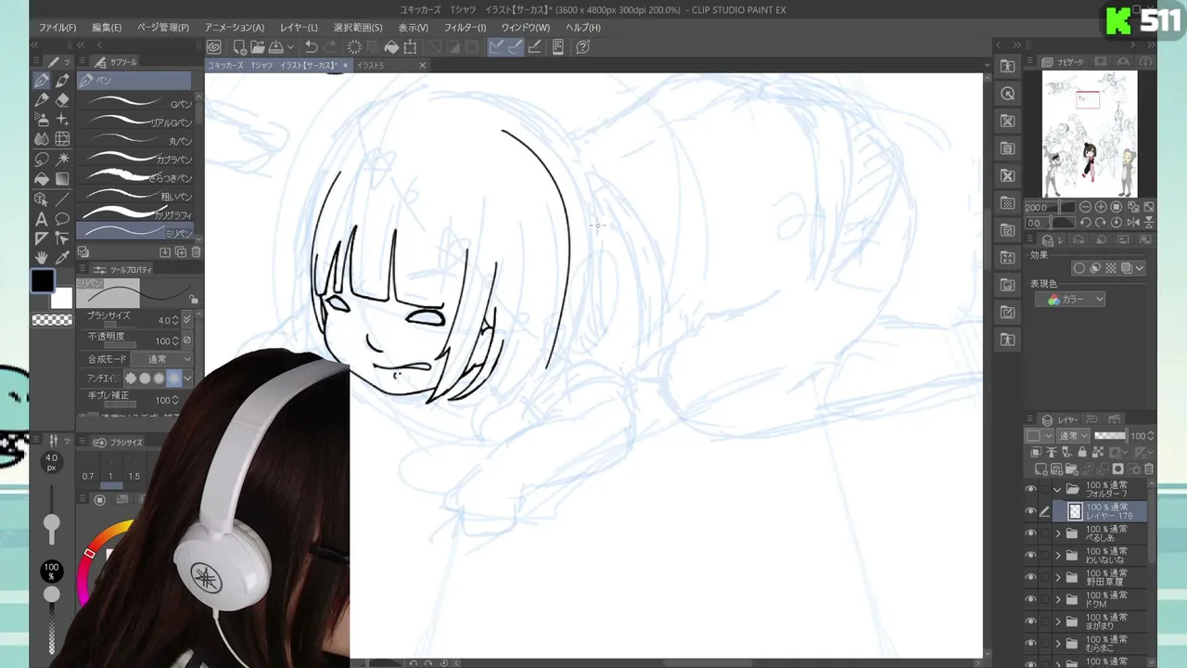This screenshot has width=1187, height=668.
Task: Close the ユキッカーズ Tシャツ canvas tab
Action: click(346, 65)
